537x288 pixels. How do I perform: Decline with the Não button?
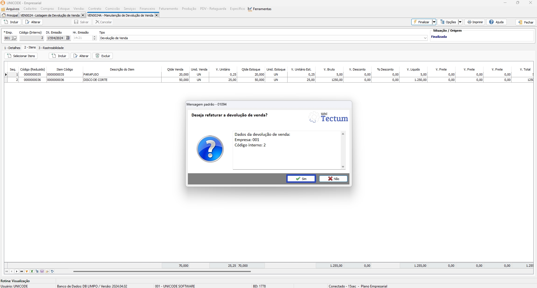coord(333,179)
